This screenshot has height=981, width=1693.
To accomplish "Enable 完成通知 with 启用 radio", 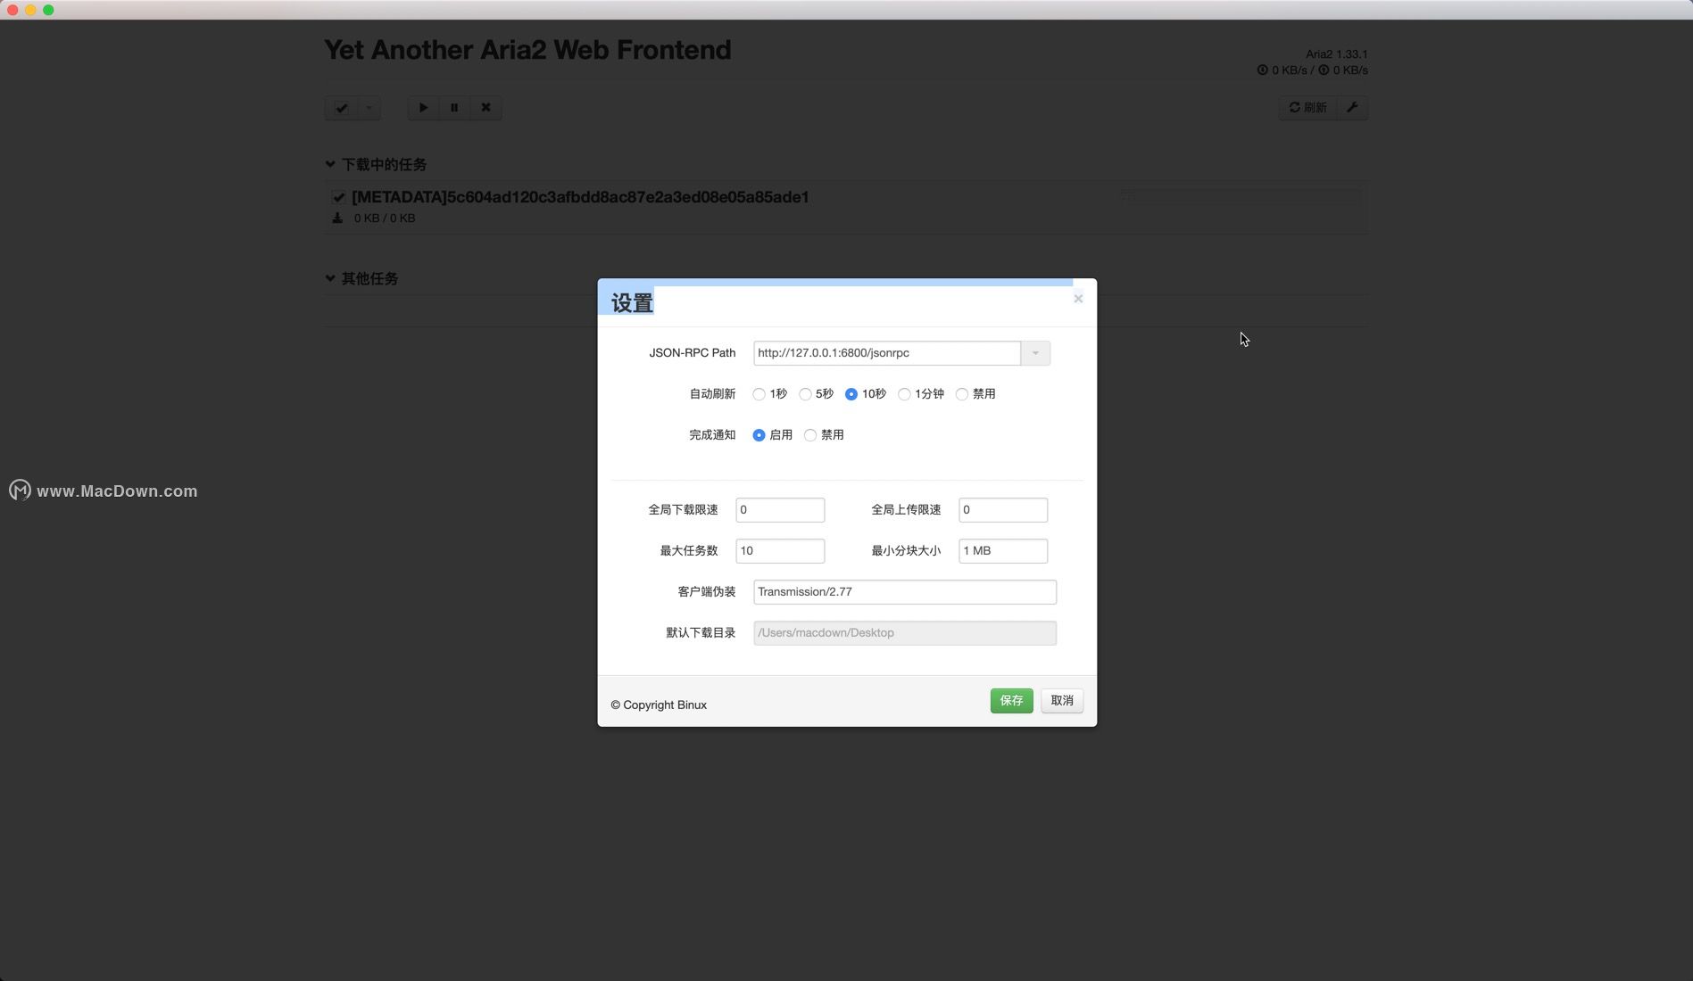I will pyautogui.click(x=759, y=435).
